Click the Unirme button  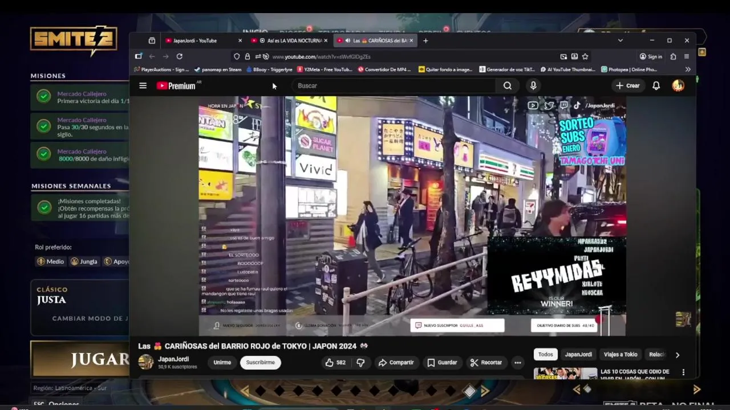[x=222, y=362]
